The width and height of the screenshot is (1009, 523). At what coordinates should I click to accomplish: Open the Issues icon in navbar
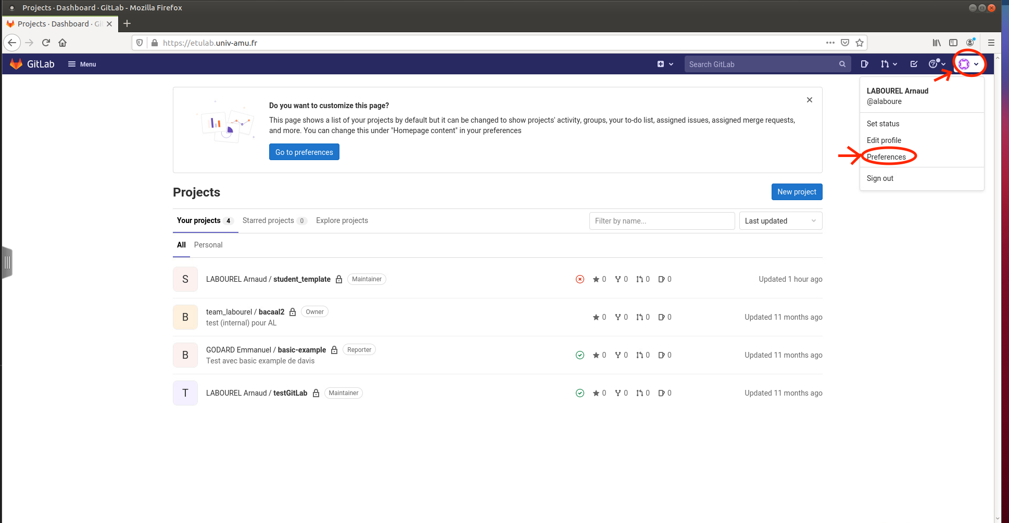(864, 64)
